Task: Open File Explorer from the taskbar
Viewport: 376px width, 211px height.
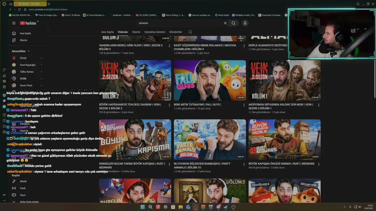Action: [181, 207]
